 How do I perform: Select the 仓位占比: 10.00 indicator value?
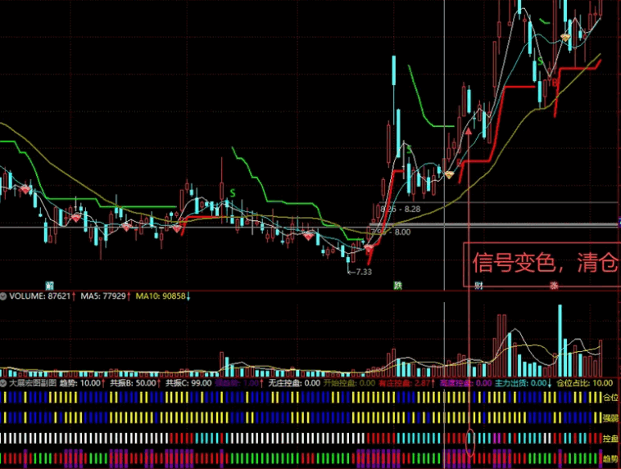[585, 383]
